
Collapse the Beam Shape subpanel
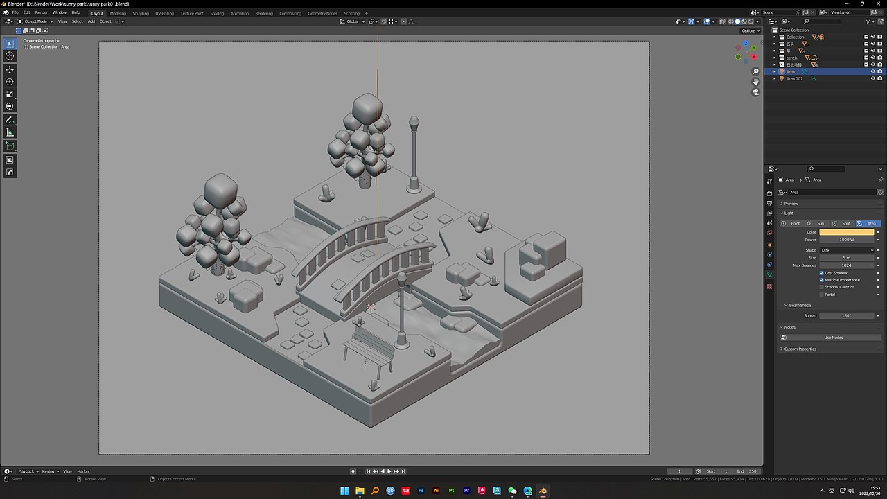tap(800, 305)
